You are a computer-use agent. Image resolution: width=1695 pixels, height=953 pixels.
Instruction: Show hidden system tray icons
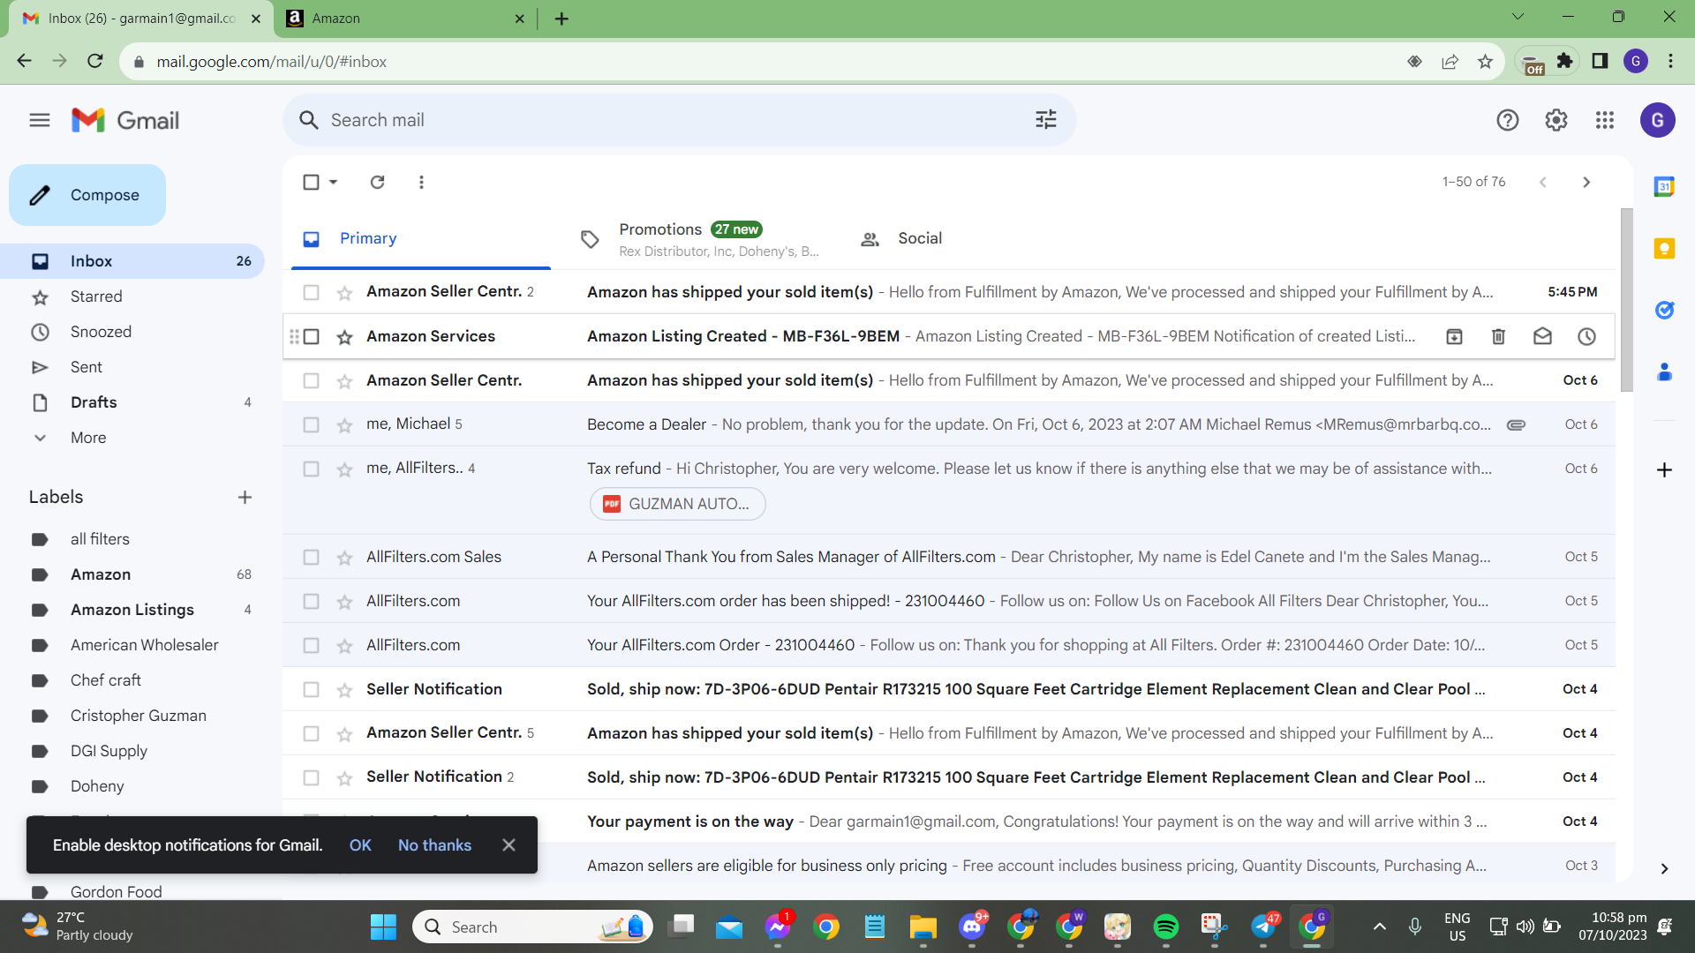coord(1380,927)
